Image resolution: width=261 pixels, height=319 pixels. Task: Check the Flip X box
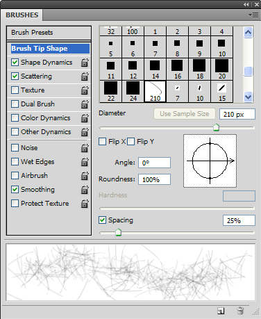(x=102, y=142)
